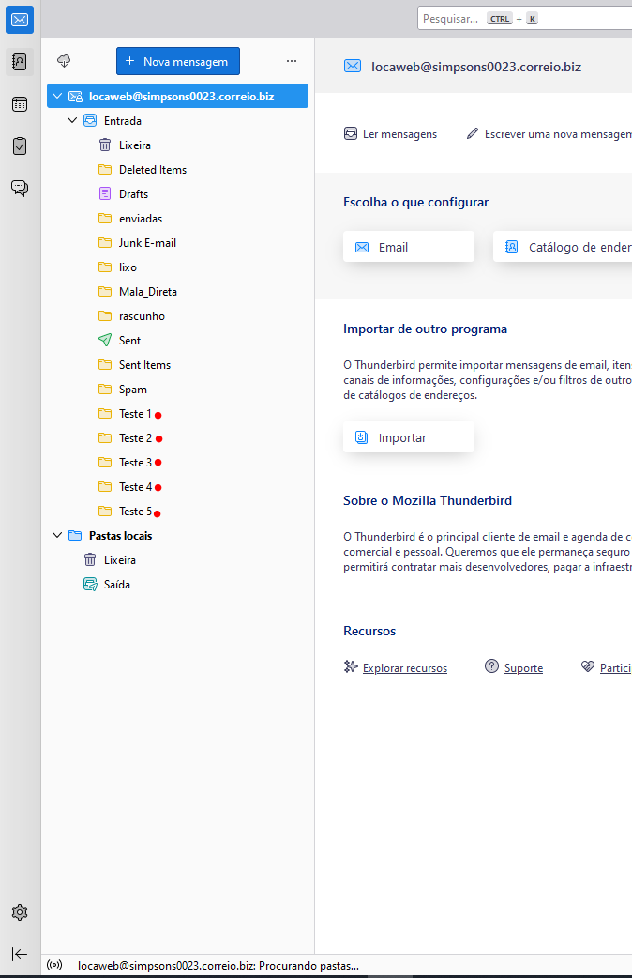This screenshot has height=978, width=632.
Task: Collapse the Pastas locais chevron
Action: [57, 535]
